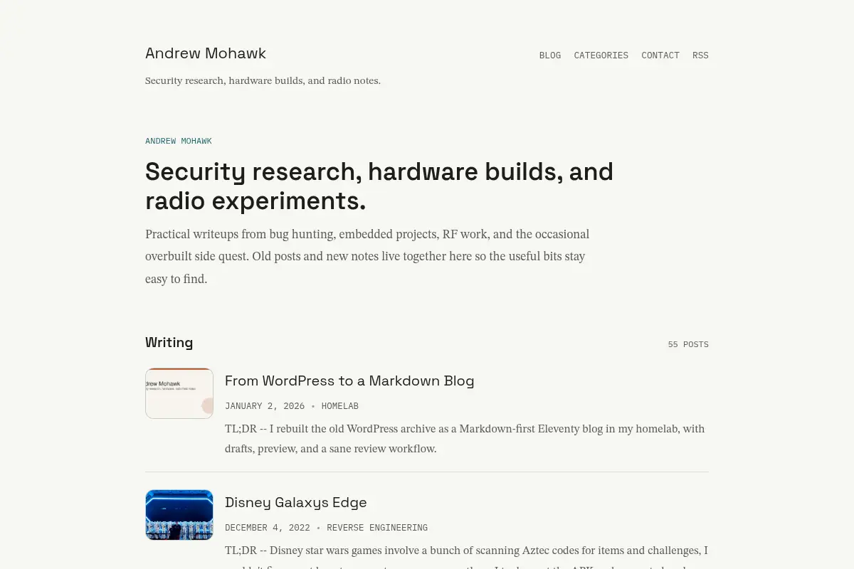The height and width of the screenshot is (569, 854).
Task: Click the January 2, 2026 post date
Action: click(265, 406)
